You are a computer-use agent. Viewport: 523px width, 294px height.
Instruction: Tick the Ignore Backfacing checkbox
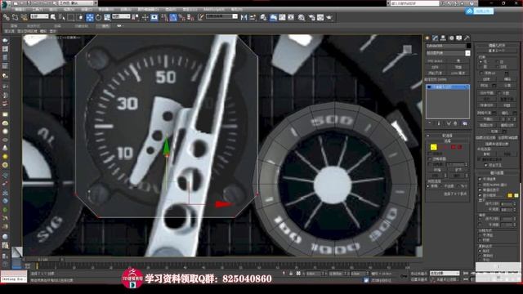(x=430, y=159)
